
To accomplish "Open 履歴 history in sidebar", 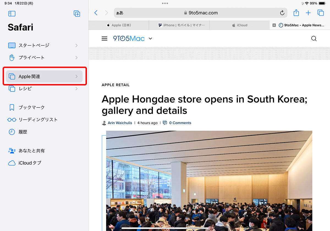I will (x=44, y=132).
